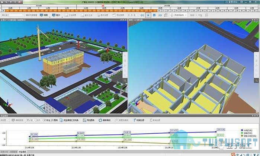Click the fast-forward playback button

160,15
